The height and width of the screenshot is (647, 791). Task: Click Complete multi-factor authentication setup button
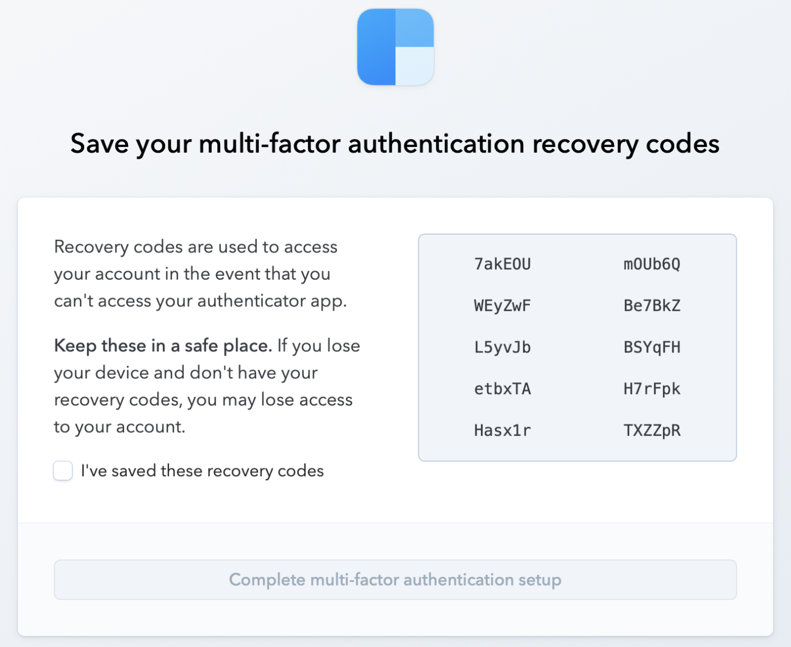pos(395,580)
